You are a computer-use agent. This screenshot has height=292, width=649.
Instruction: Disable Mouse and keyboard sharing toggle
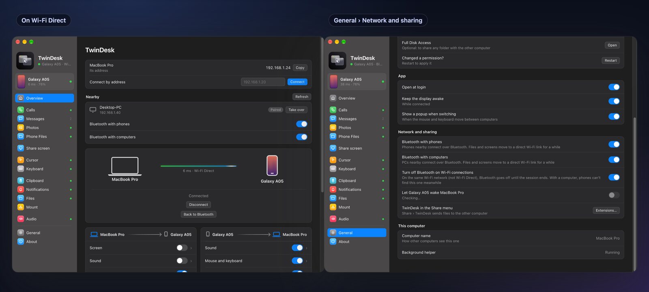(297, 261)
